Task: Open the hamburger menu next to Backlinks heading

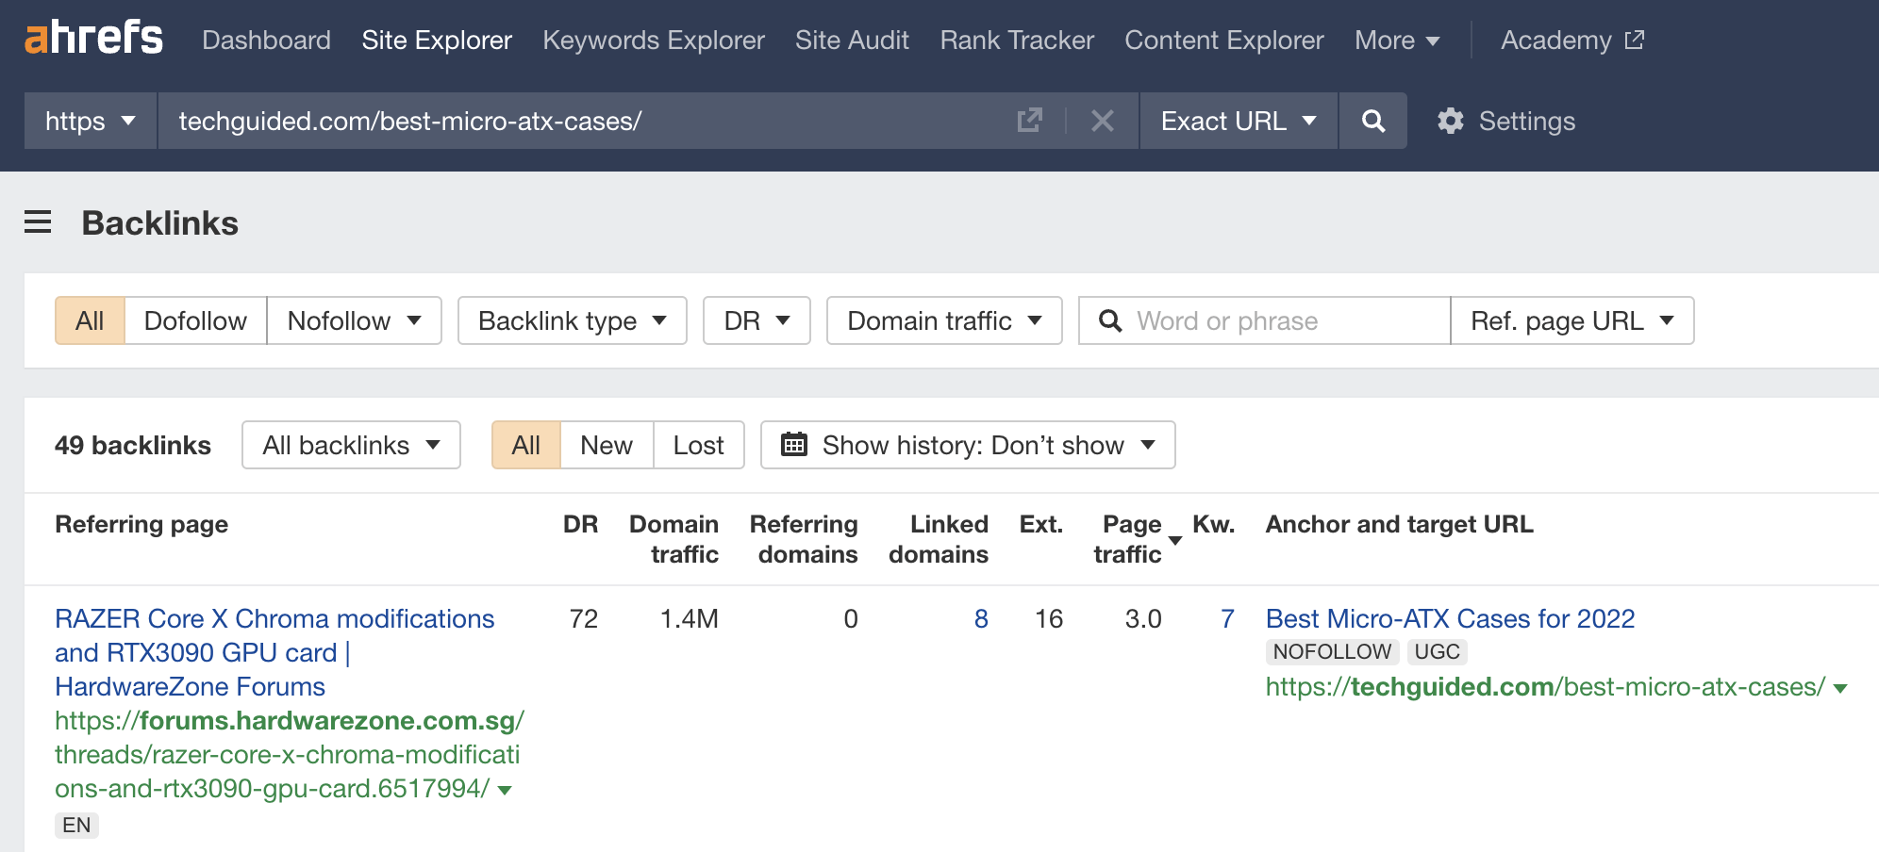Action: (x=38, y=222)
